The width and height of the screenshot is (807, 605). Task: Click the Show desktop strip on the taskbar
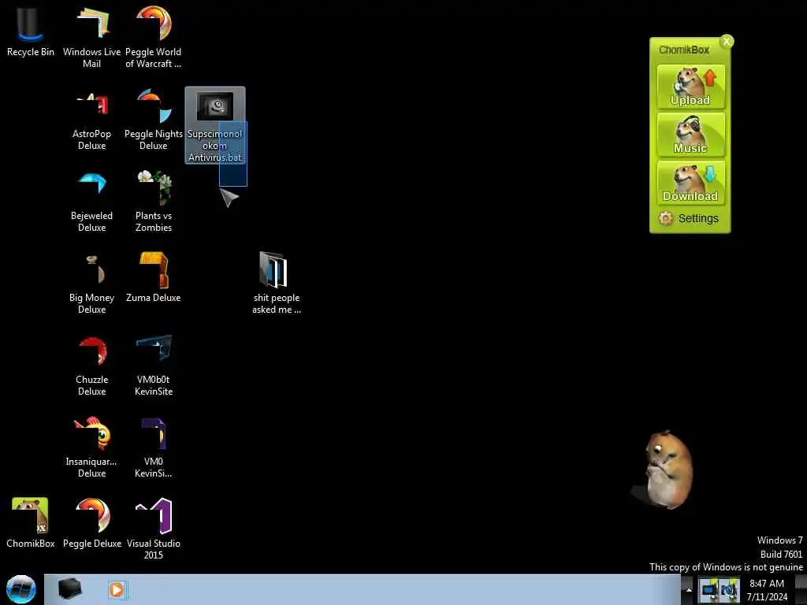(801, 590)
